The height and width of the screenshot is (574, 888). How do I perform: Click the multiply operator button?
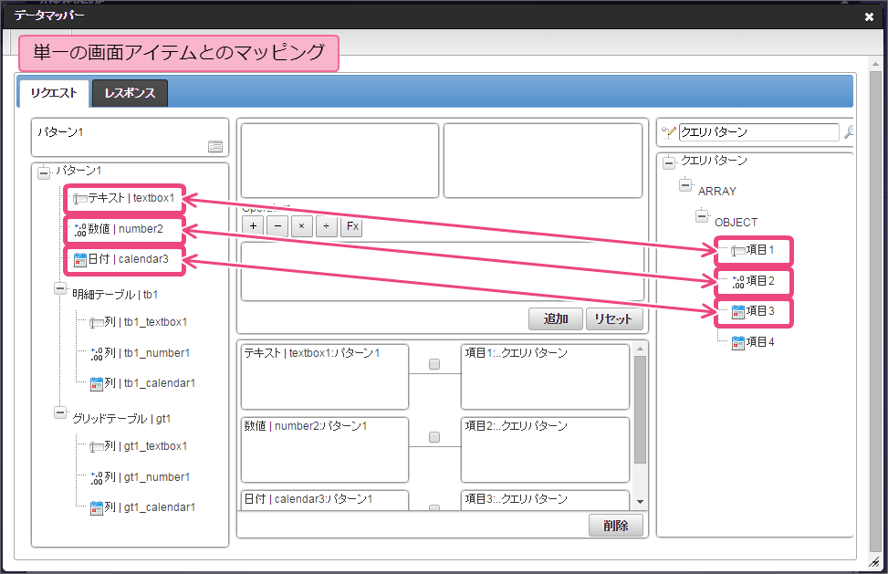pyautogui.click(x=303, y=226)
